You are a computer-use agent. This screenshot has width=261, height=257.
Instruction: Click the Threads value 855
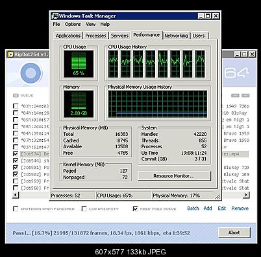pos(203,140)
